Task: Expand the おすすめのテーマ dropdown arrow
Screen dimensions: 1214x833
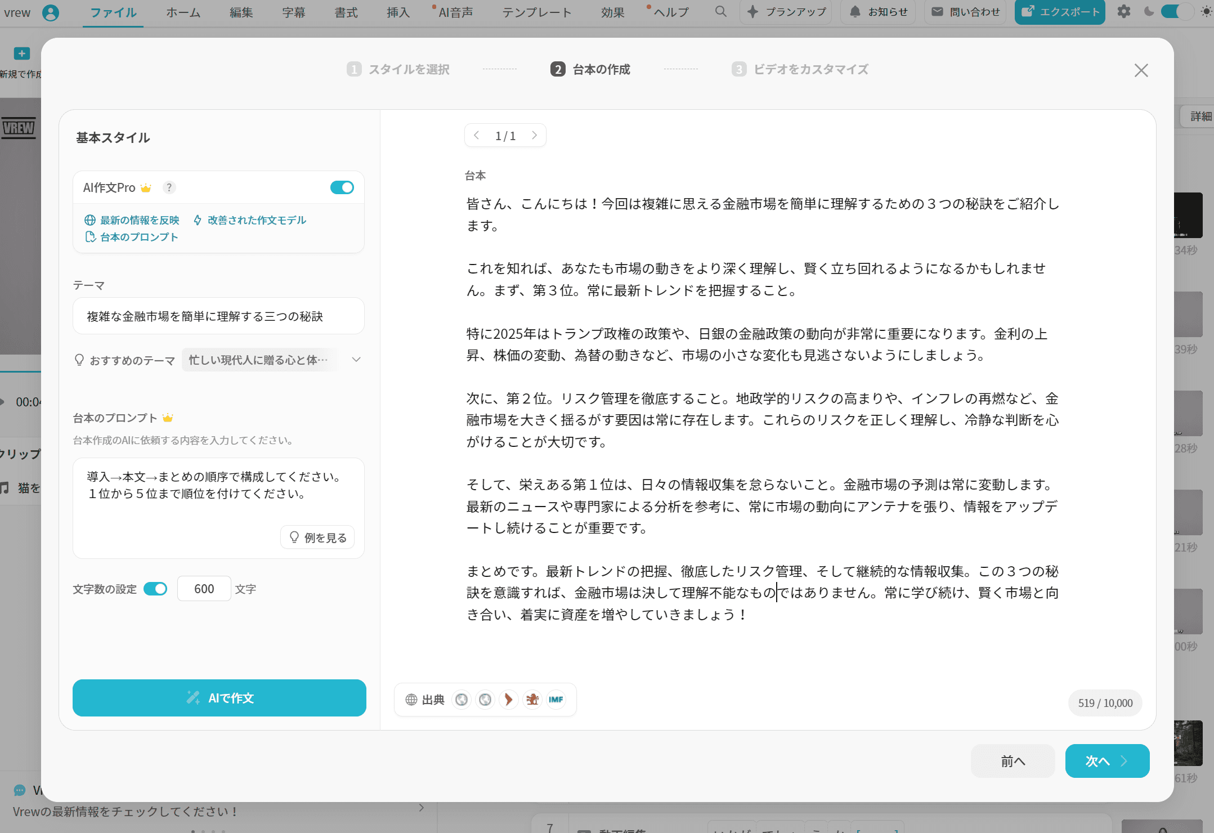Action: [x=356, y=360]
